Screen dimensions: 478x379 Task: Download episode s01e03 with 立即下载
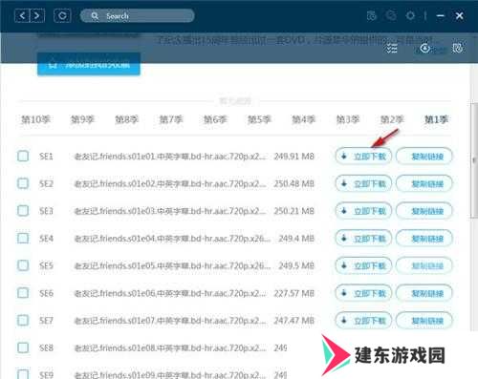pos(363,211)
